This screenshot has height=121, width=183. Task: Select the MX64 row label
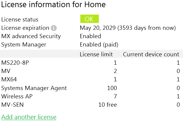point(10,80)
